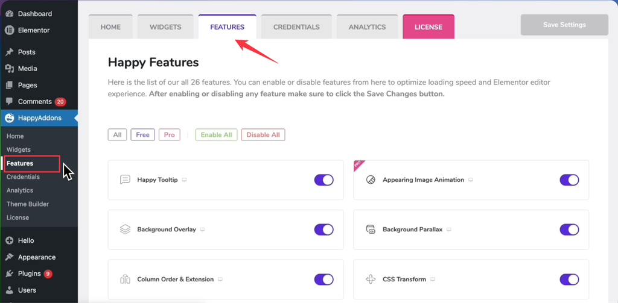Click the Elementor logo icon in the sidebar
618x303 pixels.
coord(10,30)
